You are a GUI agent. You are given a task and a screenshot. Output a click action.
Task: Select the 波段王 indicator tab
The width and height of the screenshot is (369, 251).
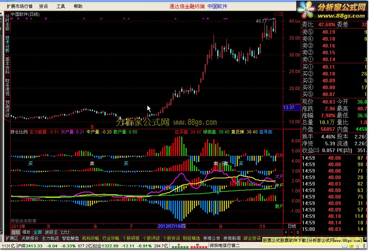tap(51, 232)
